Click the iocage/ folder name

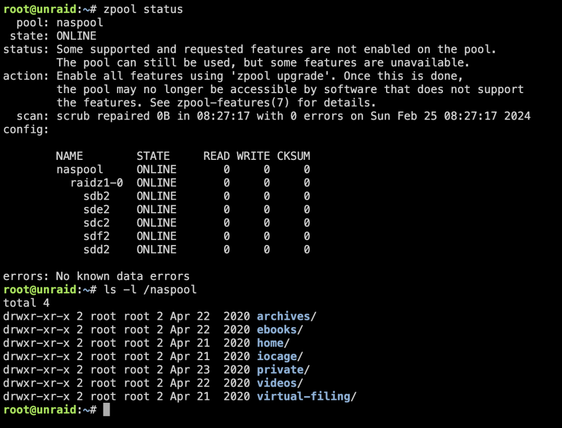(279, 356)
